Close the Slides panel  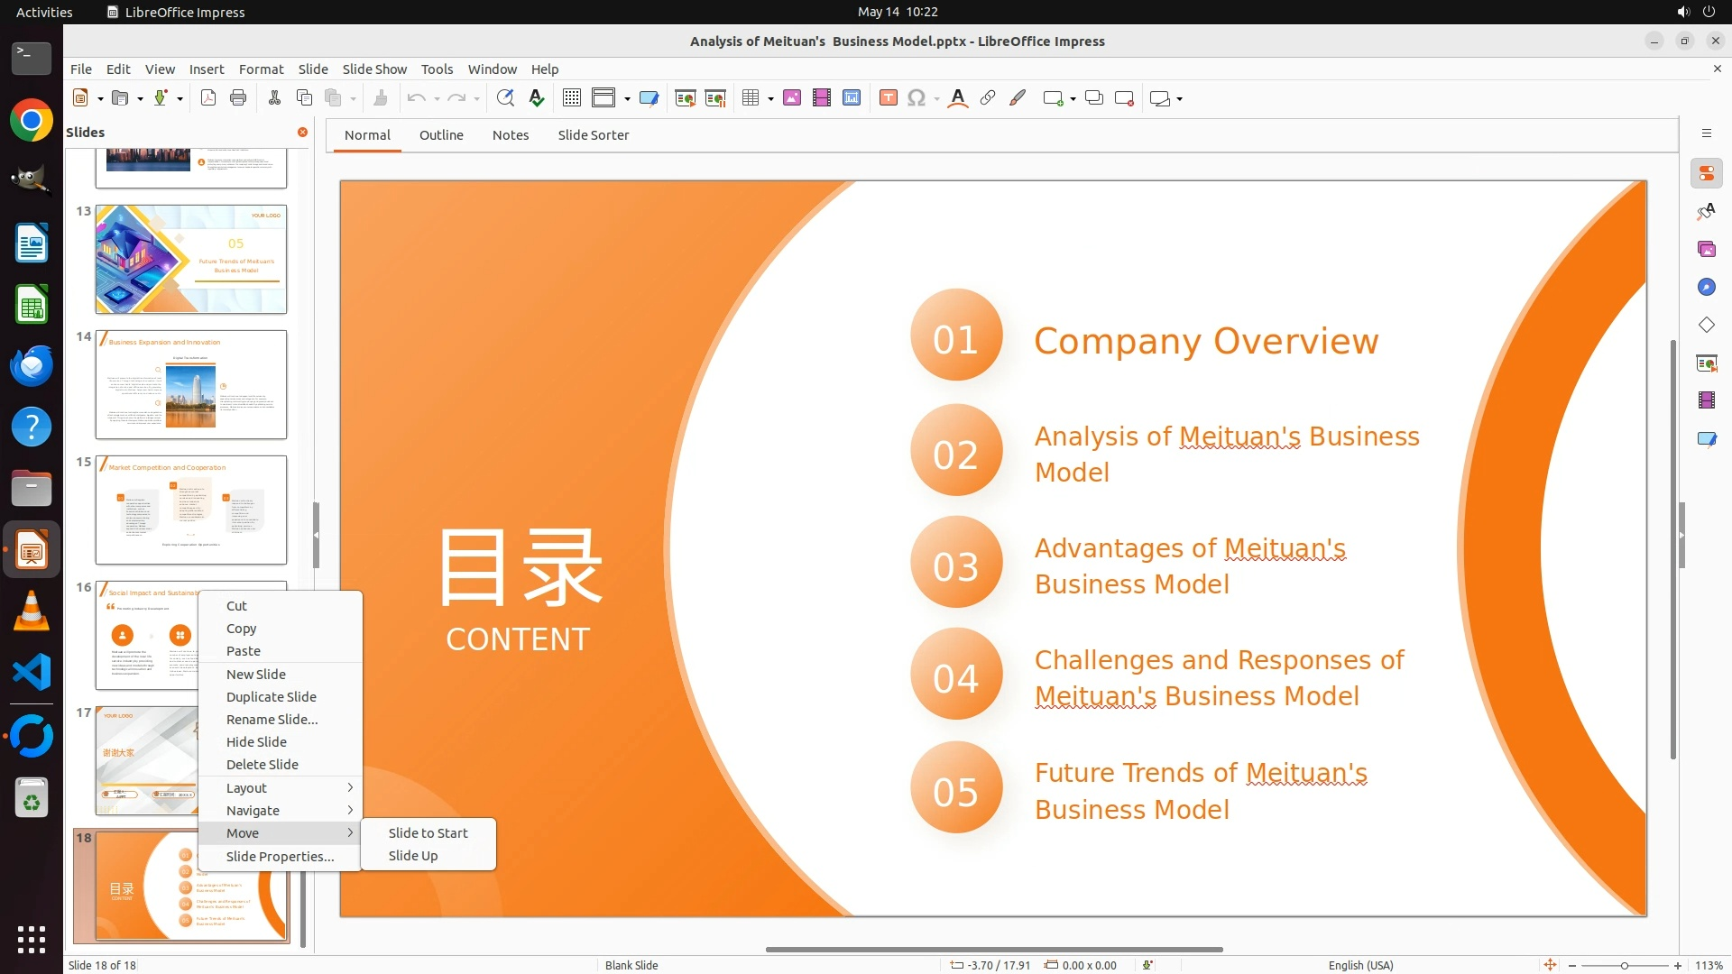point(303,132)
